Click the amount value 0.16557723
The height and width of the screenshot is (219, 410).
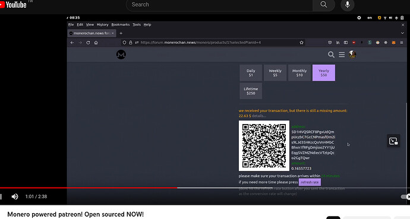tap(301, 169)
